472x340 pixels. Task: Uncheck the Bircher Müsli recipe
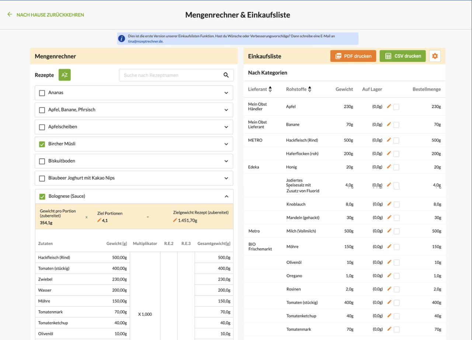(x=42, y=144)
